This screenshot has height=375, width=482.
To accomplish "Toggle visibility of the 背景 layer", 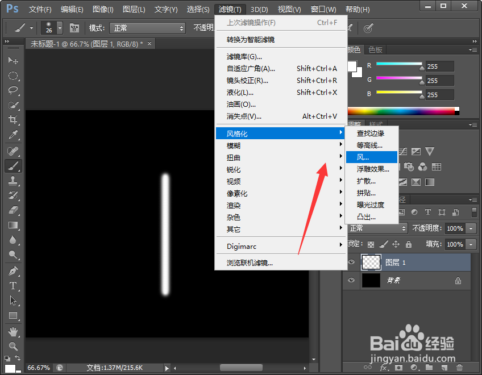I will point(351,280).
